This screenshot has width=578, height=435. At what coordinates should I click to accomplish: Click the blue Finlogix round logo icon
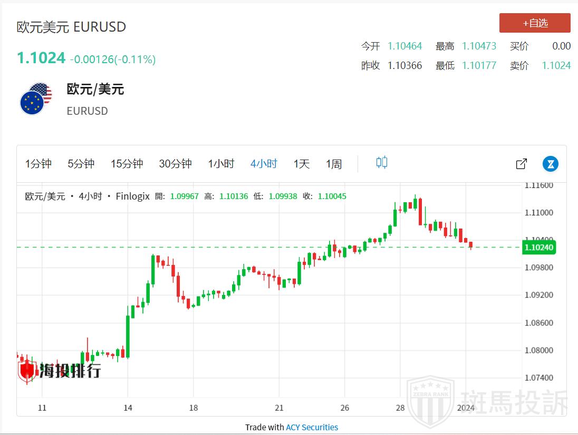pyautogui.click(x=551, y=164)
